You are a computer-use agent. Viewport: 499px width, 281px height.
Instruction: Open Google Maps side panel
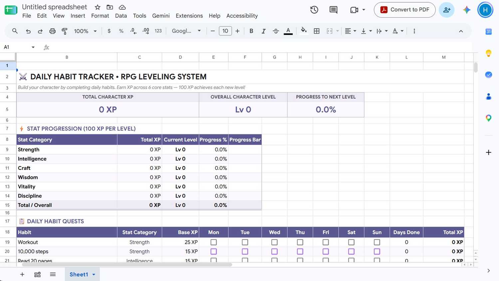point(488,118)
